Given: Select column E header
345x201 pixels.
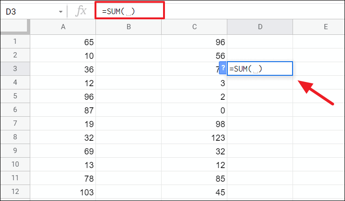Looking at the screenshot, I should pyautogui.click(x=325, y=27).
